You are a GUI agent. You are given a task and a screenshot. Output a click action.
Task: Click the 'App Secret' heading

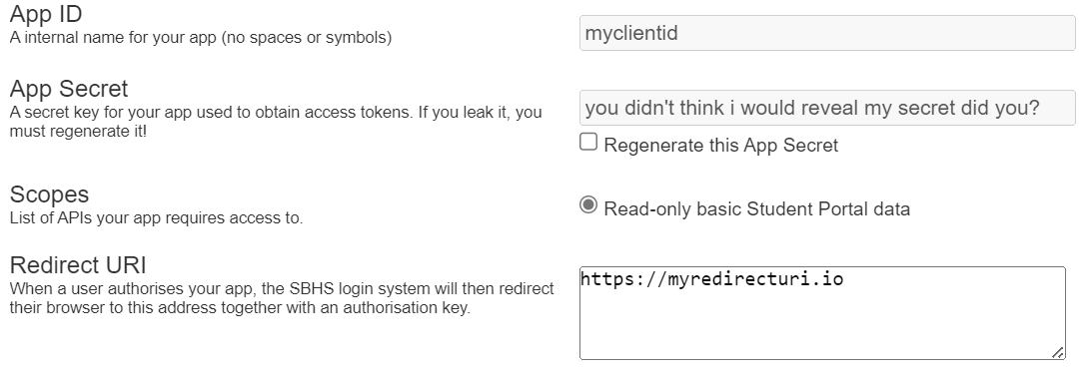point(69,89)
